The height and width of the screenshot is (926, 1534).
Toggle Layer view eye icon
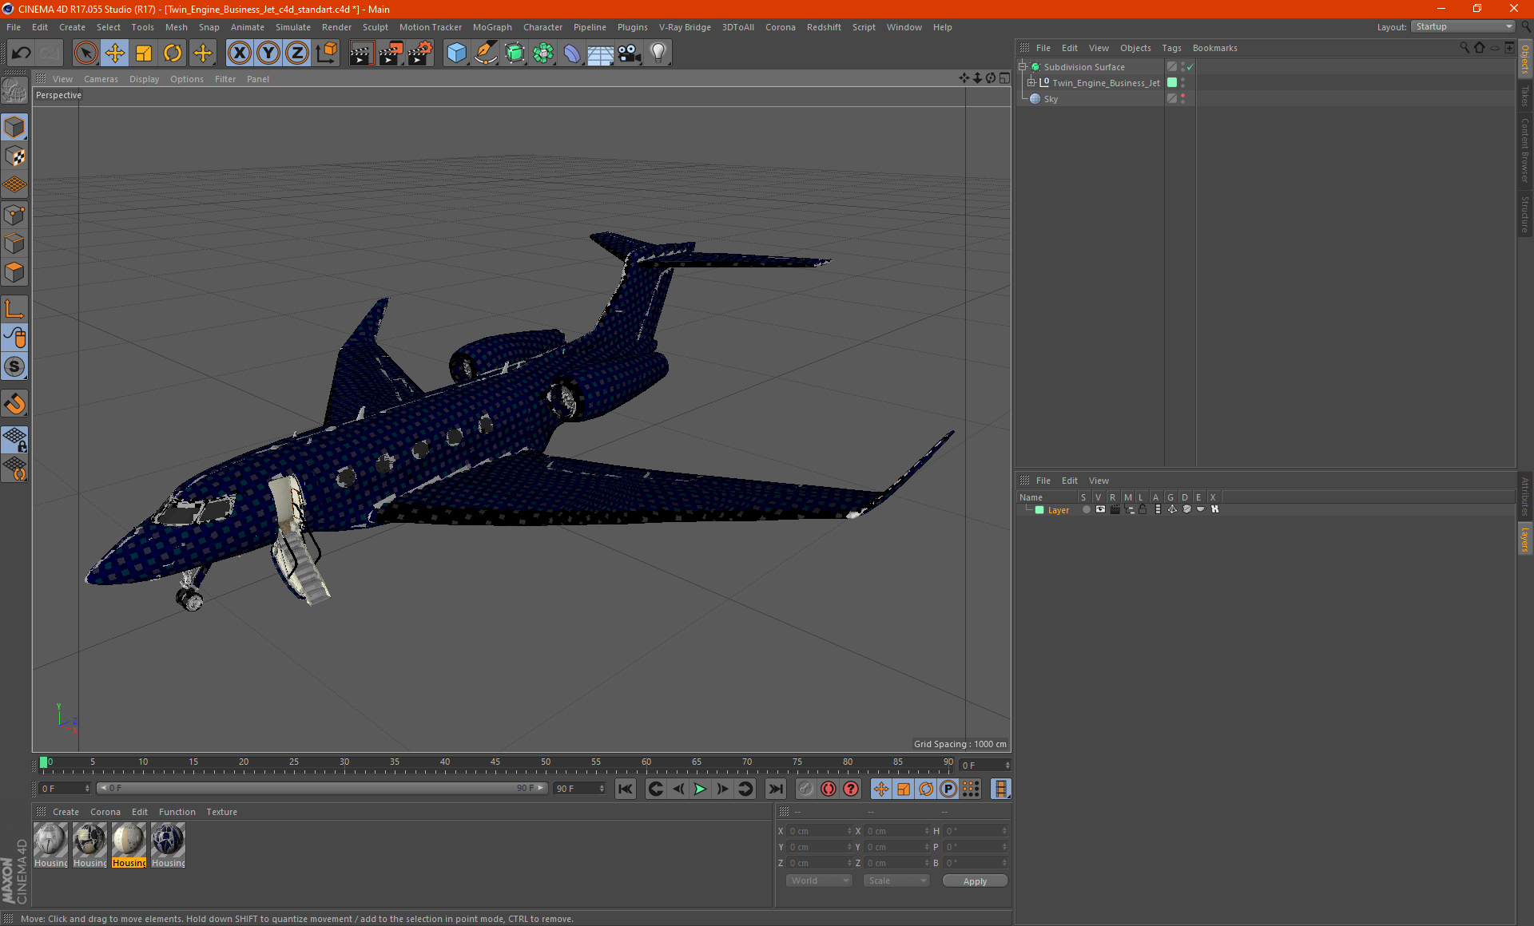1100,510
